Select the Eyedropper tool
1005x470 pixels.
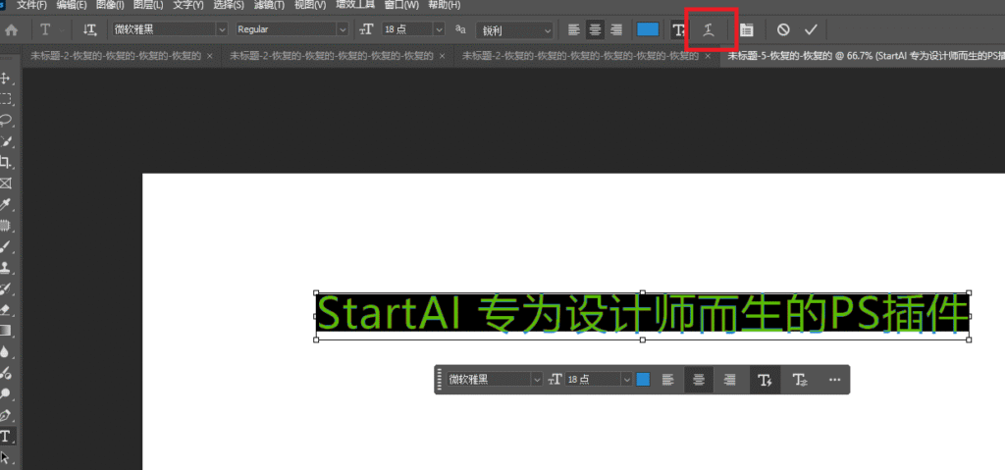(x=7, y=204)
